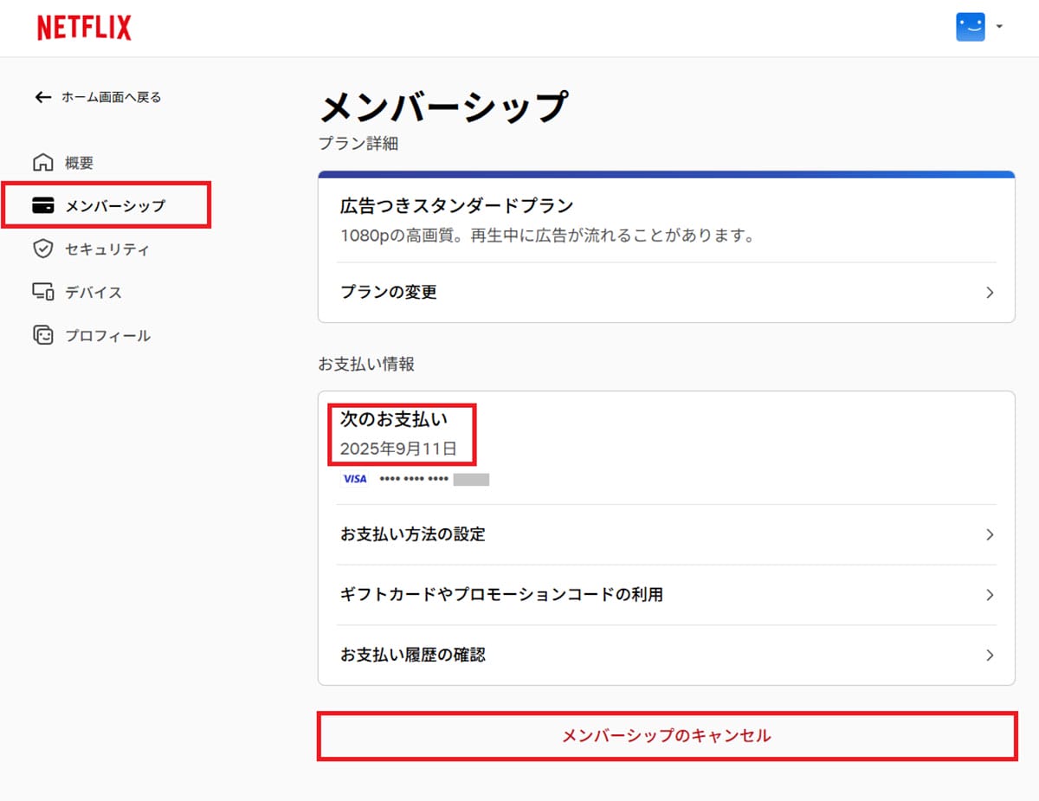Go back via ホーム画面へ戻る link
The width and height of the screenshot is (1039, 801).
[111, 97]
